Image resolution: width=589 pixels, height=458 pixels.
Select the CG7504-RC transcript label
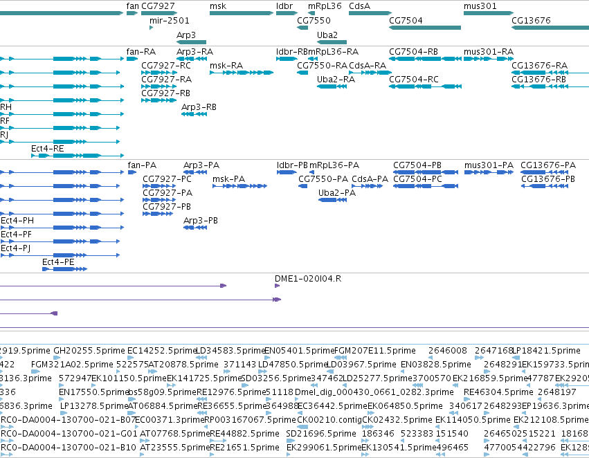coord(414,79)
